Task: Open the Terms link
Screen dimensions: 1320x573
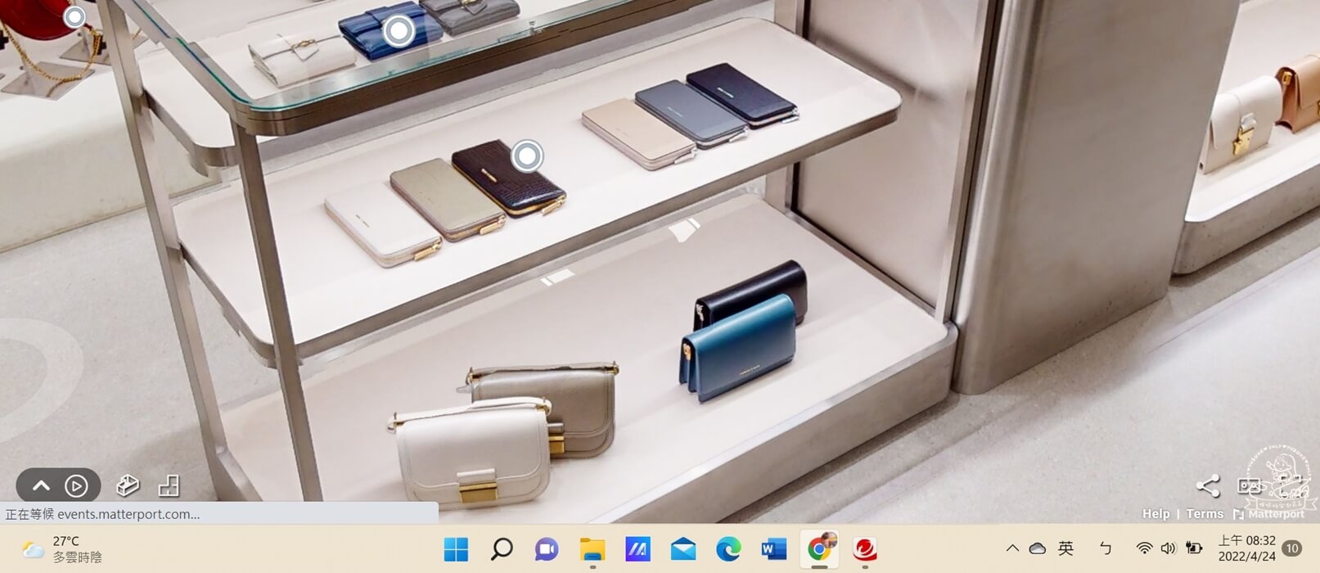Action: pyautogui.click(x=1205, y=514)
